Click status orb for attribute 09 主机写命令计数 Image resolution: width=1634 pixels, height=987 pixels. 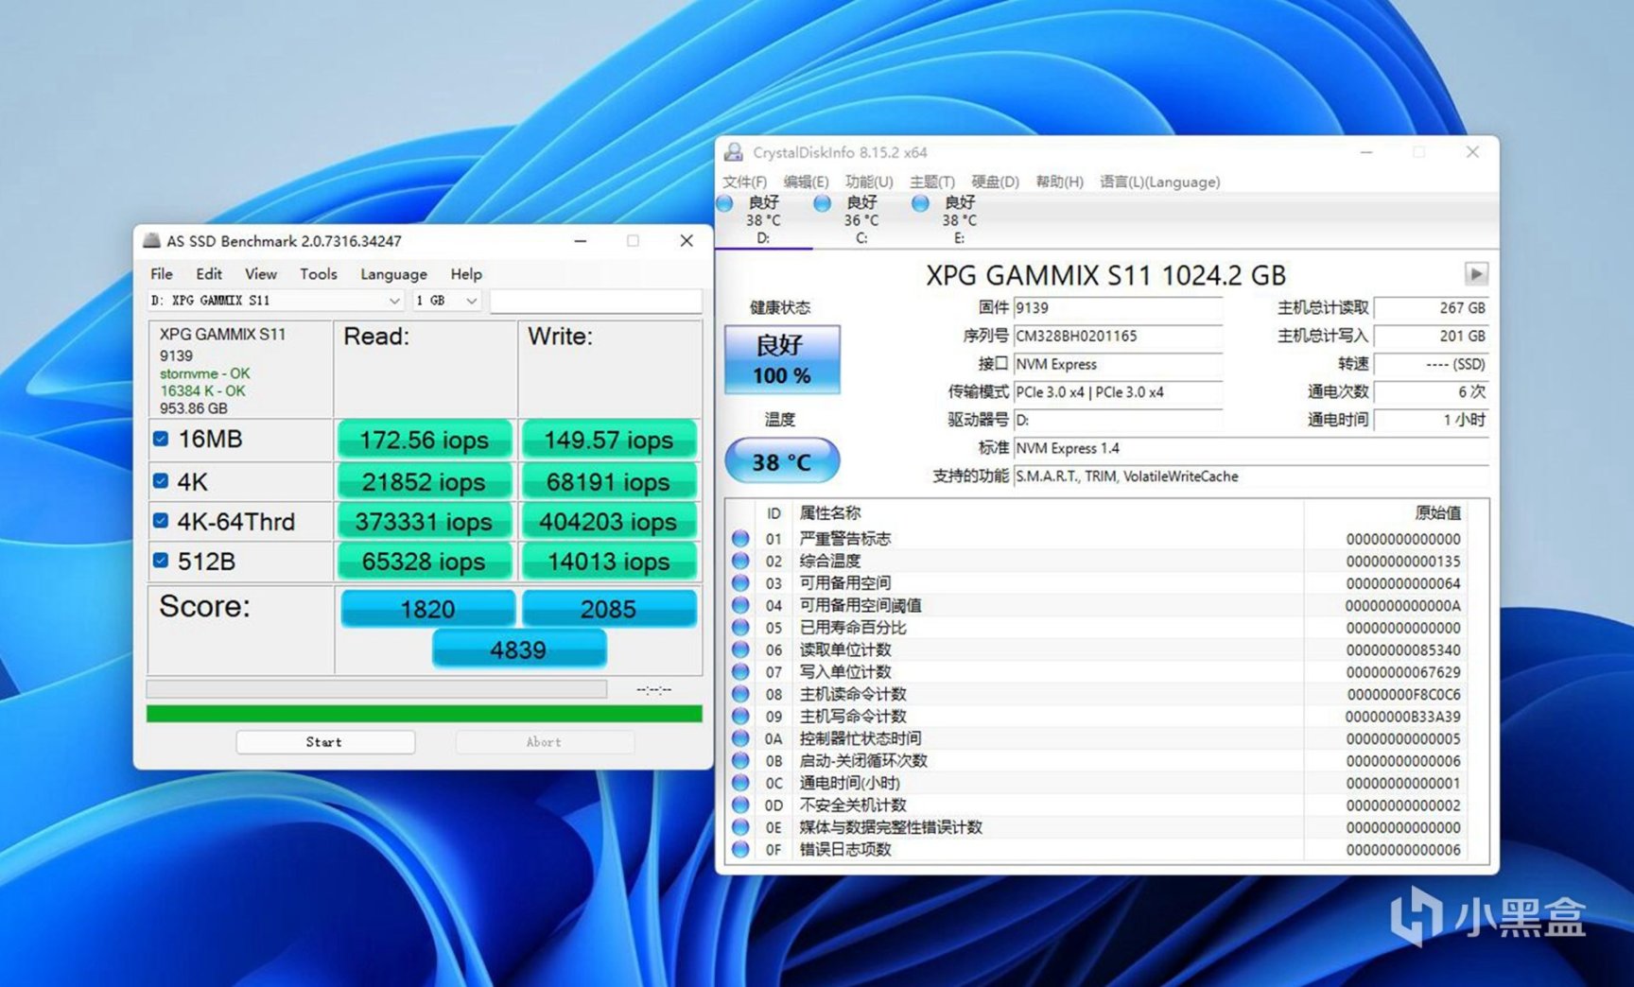click(x=740, y=717)
